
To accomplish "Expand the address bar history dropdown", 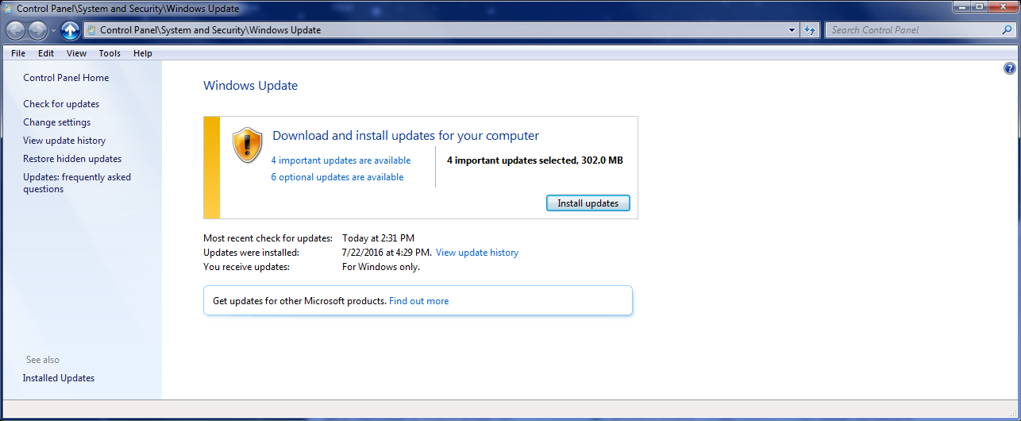I will pyautogui.click(x=792, y=30).
